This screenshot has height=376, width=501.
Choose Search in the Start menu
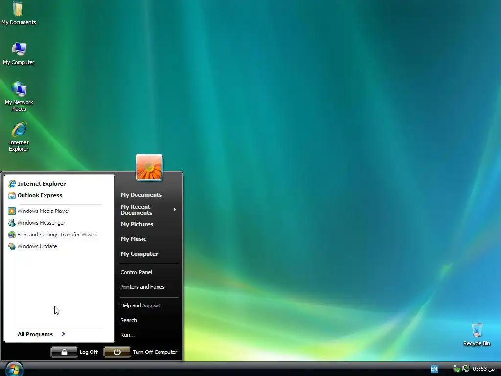(129, 320)
